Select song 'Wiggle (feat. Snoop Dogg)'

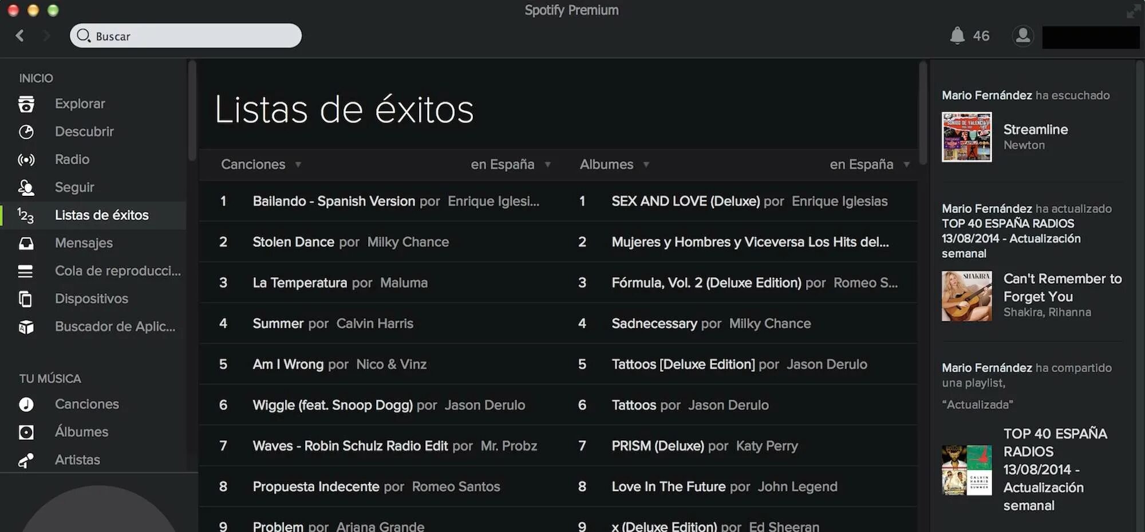[332, 405]
